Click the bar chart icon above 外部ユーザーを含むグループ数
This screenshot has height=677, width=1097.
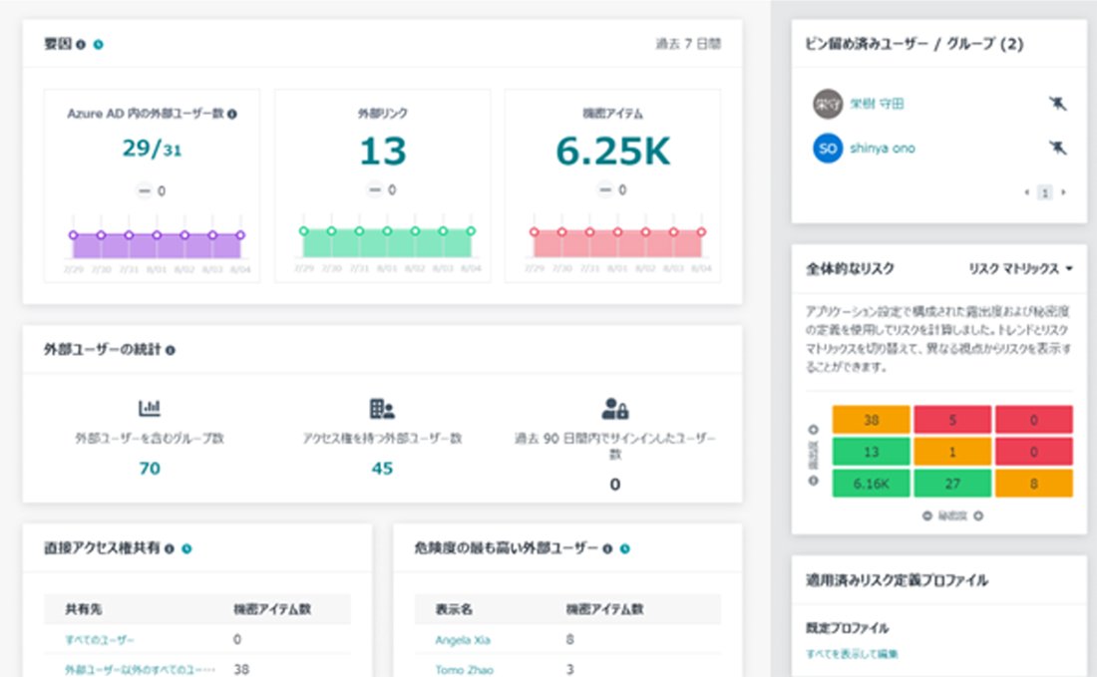tap(149, 407)
